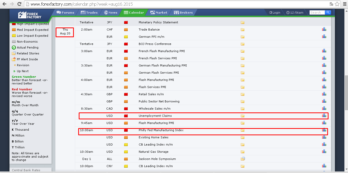This screenshot has height=173, width=348.
Task: Click the Login link
Action: (x=275, y=13)
